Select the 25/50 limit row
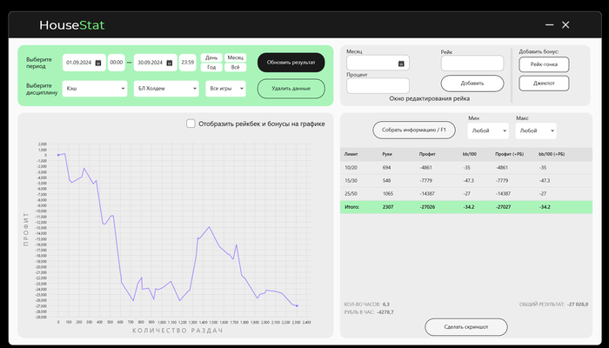 tap(466, 193)
